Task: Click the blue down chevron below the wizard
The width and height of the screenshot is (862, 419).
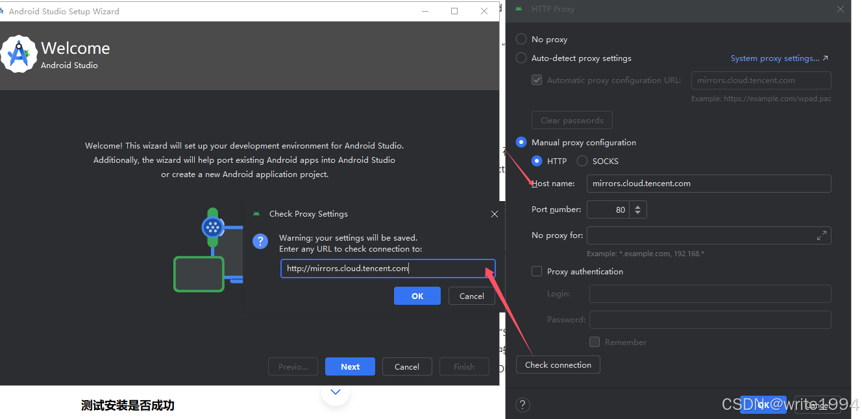Action: [x=336, y=391]
